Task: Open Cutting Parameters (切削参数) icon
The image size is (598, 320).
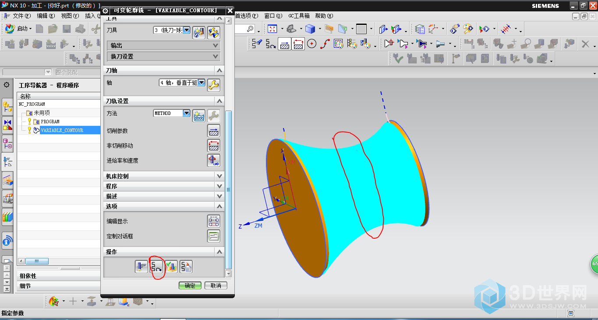Action: [213, 131]
